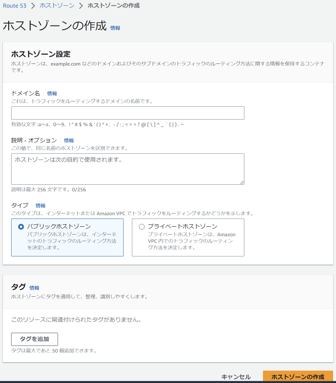Click the プライベートホストゾーン option card description
Viewport: 336px width, 383px height.
192,241
